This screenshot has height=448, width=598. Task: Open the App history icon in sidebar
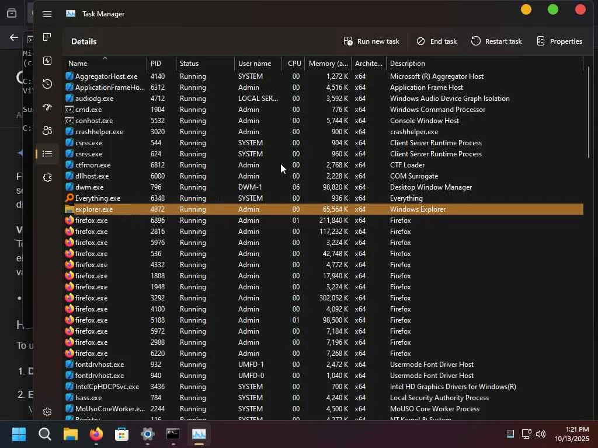[47, 84]
